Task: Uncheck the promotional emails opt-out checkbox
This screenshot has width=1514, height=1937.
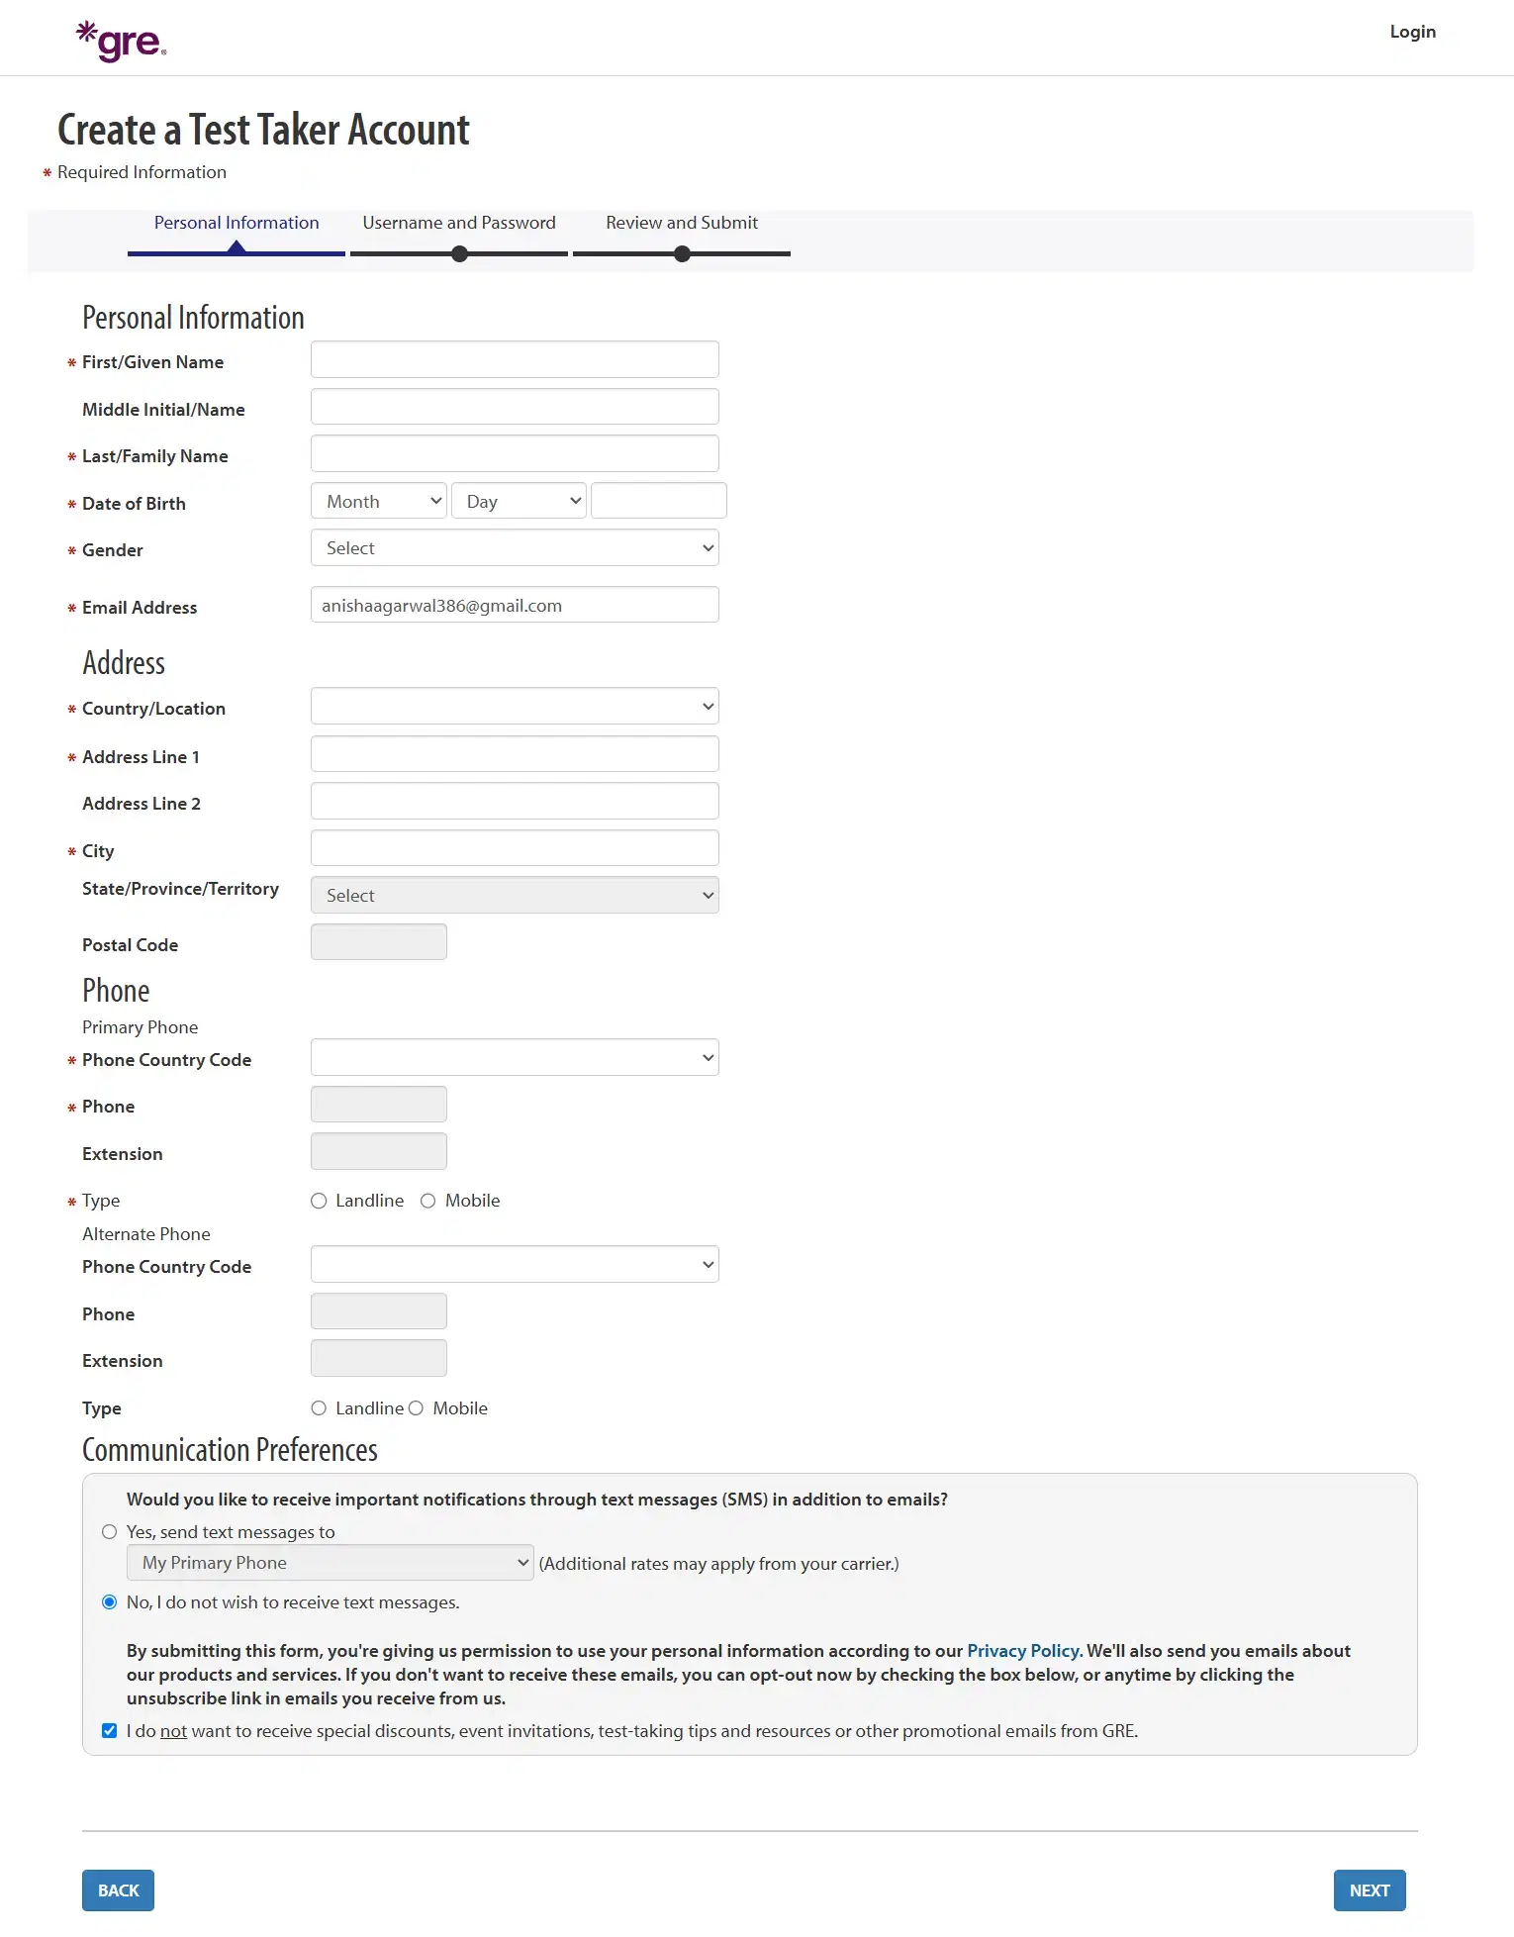Action: (x=109, y=1730)
